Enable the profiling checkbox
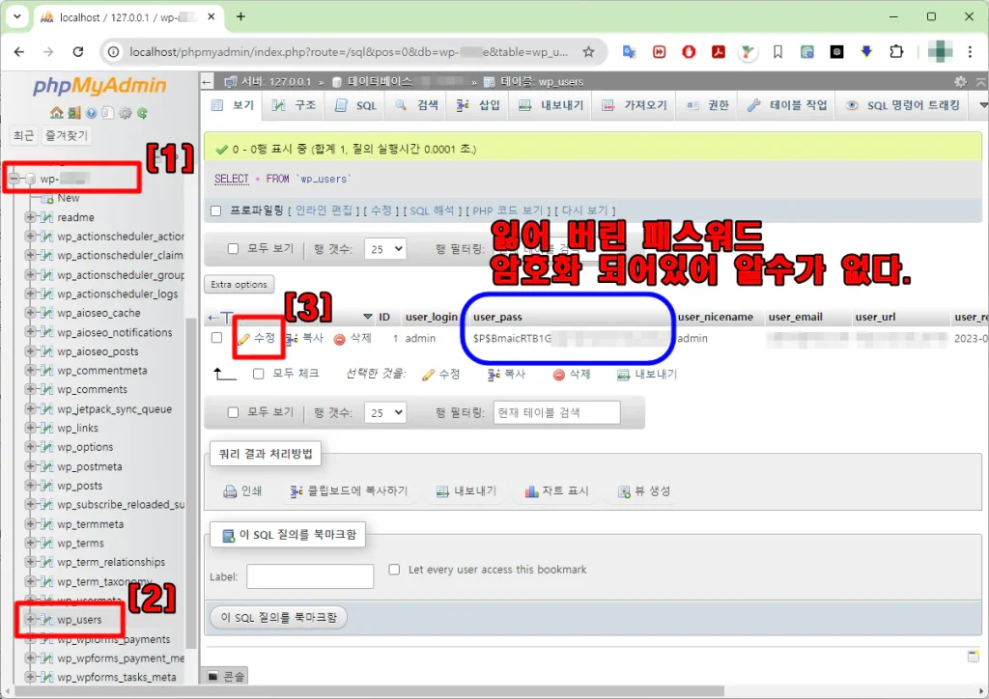The image size is (989, 699). pos(216,210)
